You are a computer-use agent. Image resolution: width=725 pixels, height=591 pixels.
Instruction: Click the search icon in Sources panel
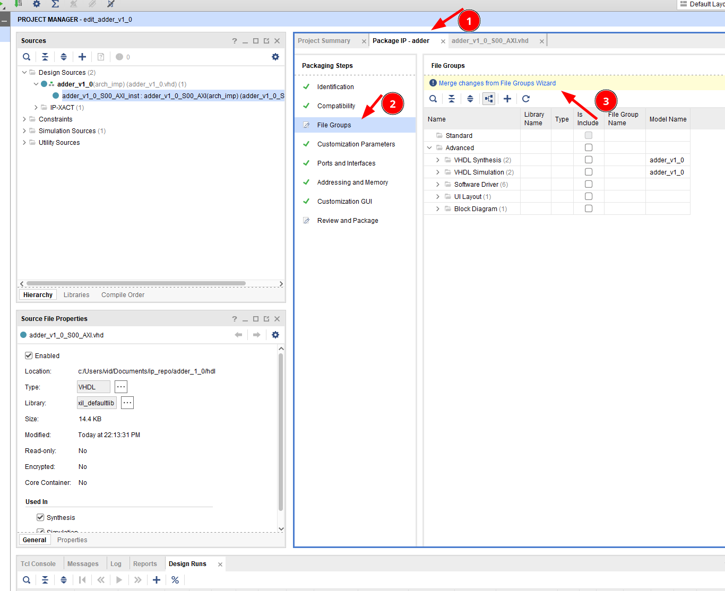coord(27,57)
